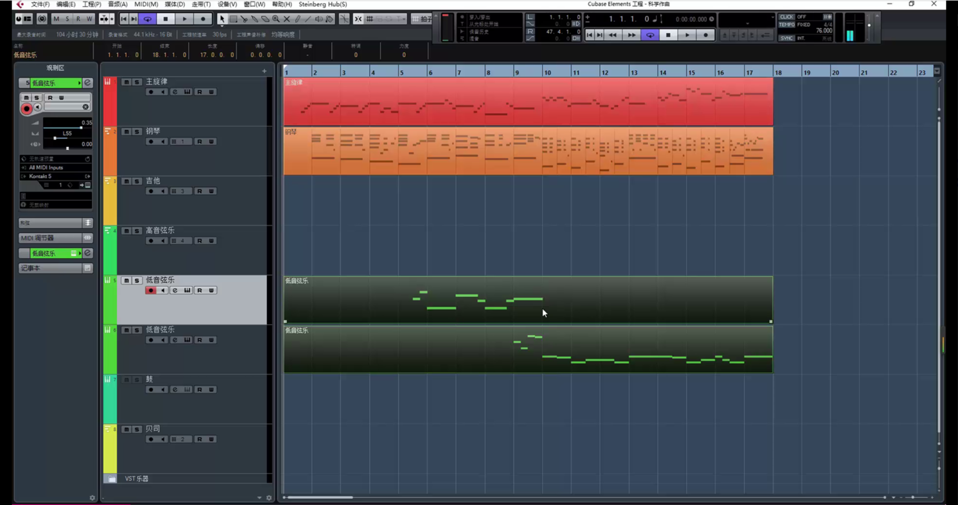
Task: Select the Zoom magnifier tool
Action: coord(276,19)
